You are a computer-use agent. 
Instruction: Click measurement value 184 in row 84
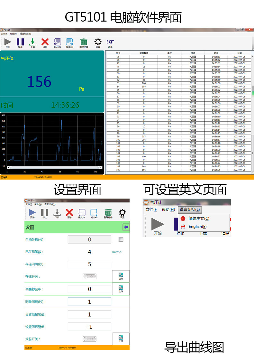pyautogui.click(x=144, y=87)
